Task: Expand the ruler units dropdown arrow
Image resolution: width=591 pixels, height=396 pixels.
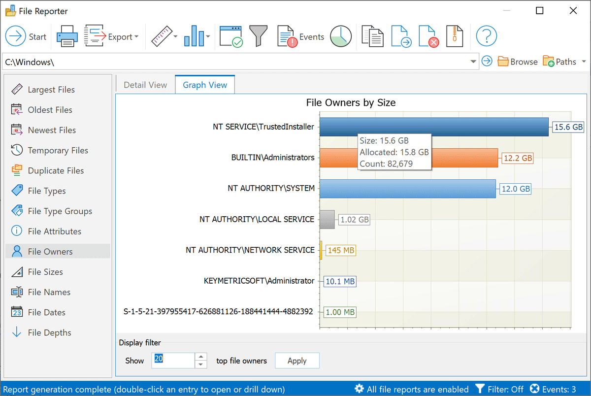Action: [x=175, y=36]
